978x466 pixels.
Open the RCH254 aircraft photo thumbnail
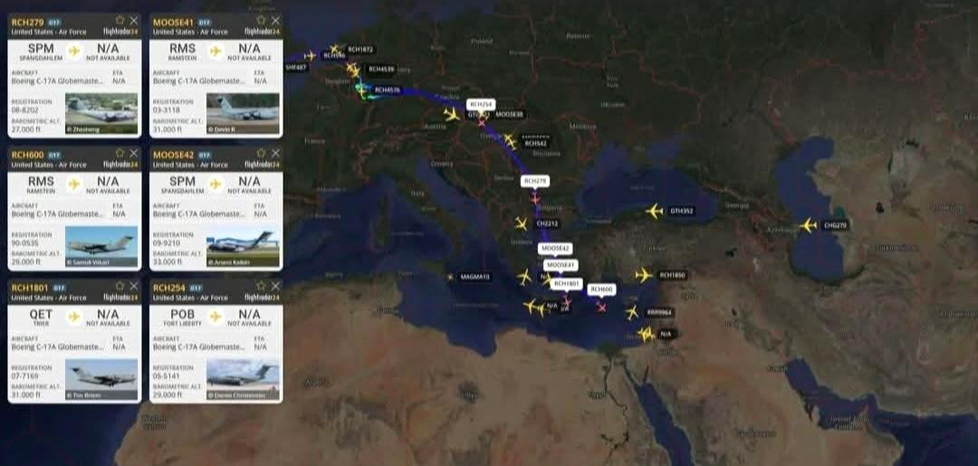coord(243,379)
